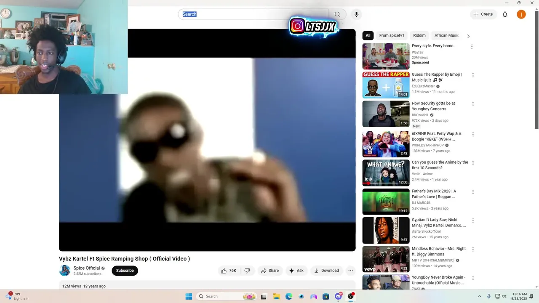Image resolution: width=539 pixels, height=303 pixels.
Task: Click the EduQuizMaster channel name
Action: (x=423, y=86)
